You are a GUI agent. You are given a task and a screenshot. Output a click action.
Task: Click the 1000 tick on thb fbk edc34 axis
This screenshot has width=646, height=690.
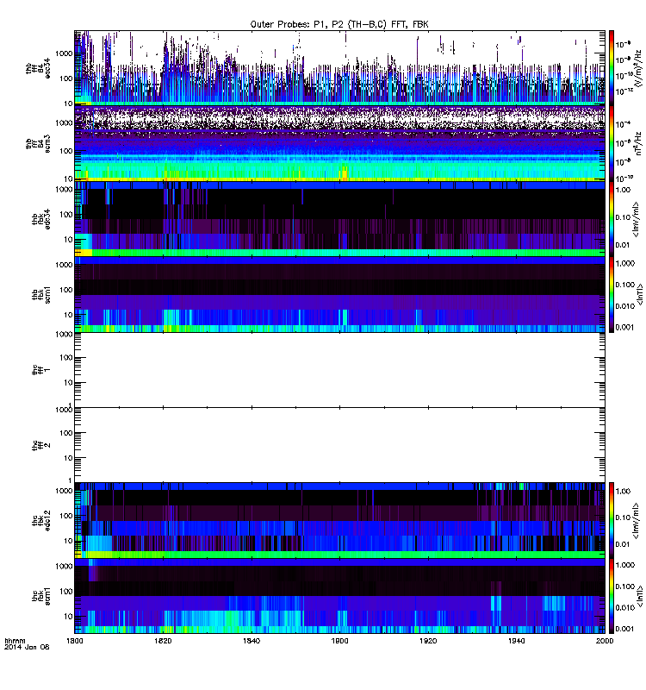[64, 190]
